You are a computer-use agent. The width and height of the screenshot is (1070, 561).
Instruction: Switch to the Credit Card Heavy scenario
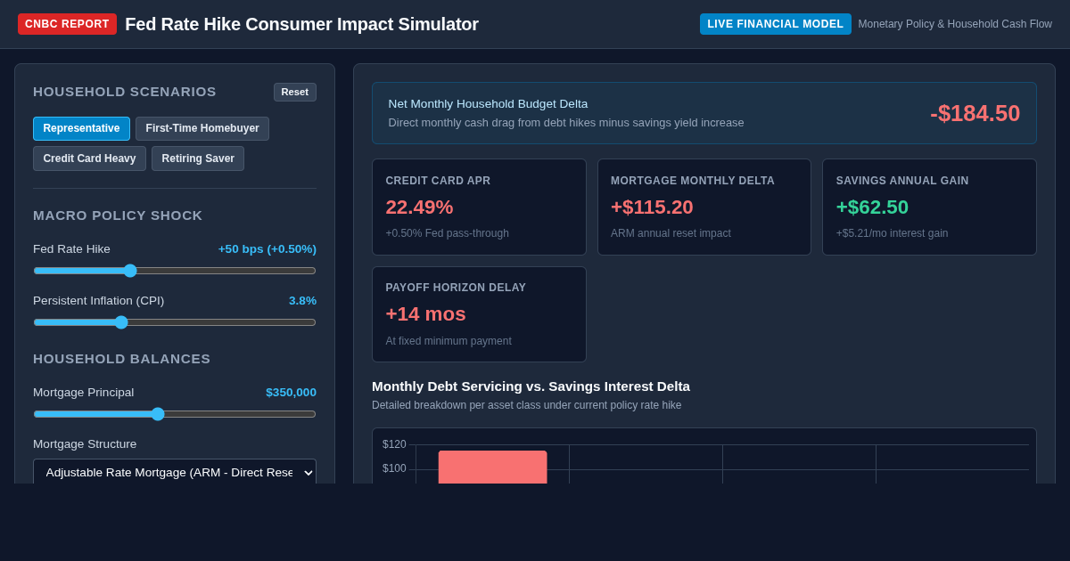[89, 159]
